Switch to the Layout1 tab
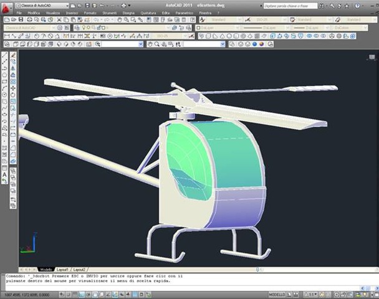 coord(63,269)
